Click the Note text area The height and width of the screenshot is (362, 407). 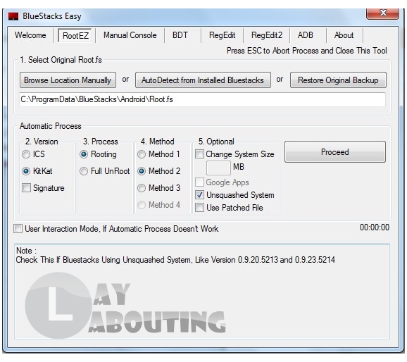tap(202, 292)
